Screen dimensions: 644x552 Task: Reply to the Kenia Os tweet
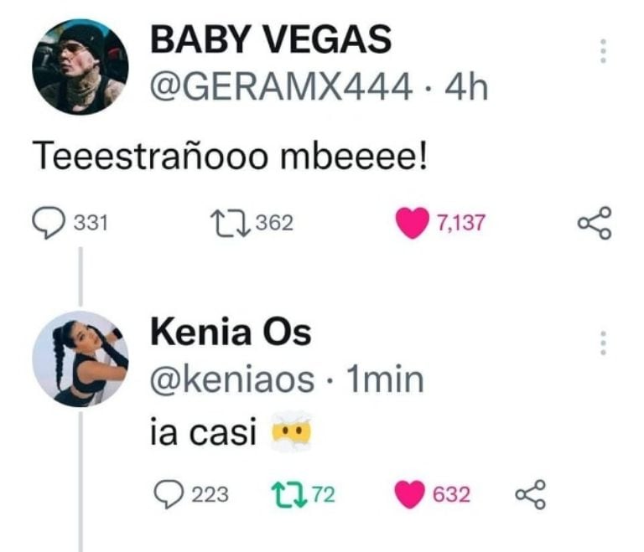(171, 494)
